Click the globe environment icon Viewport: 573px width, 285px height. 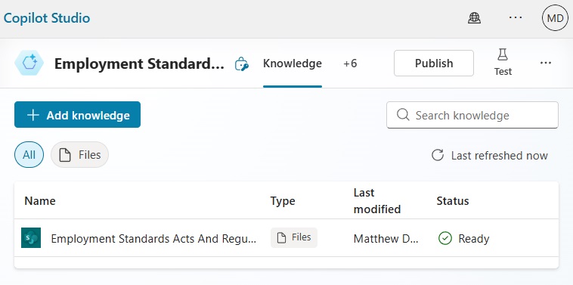474,18
